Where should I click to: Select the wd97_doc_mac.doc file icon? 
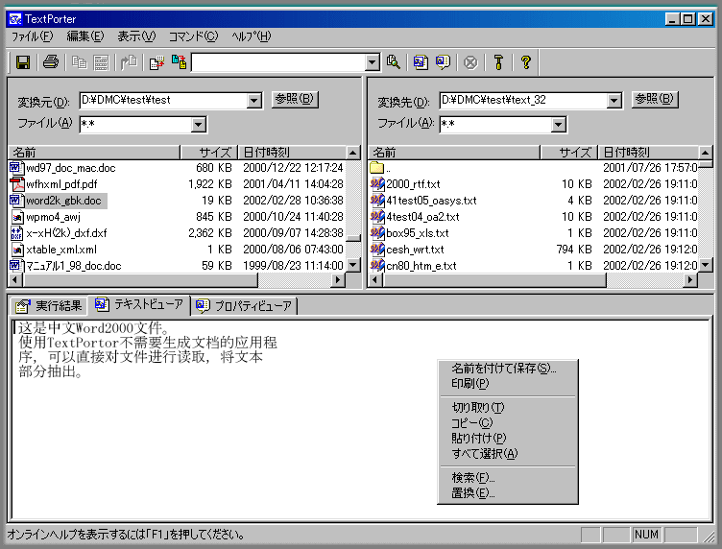click(x=16, y=168)
